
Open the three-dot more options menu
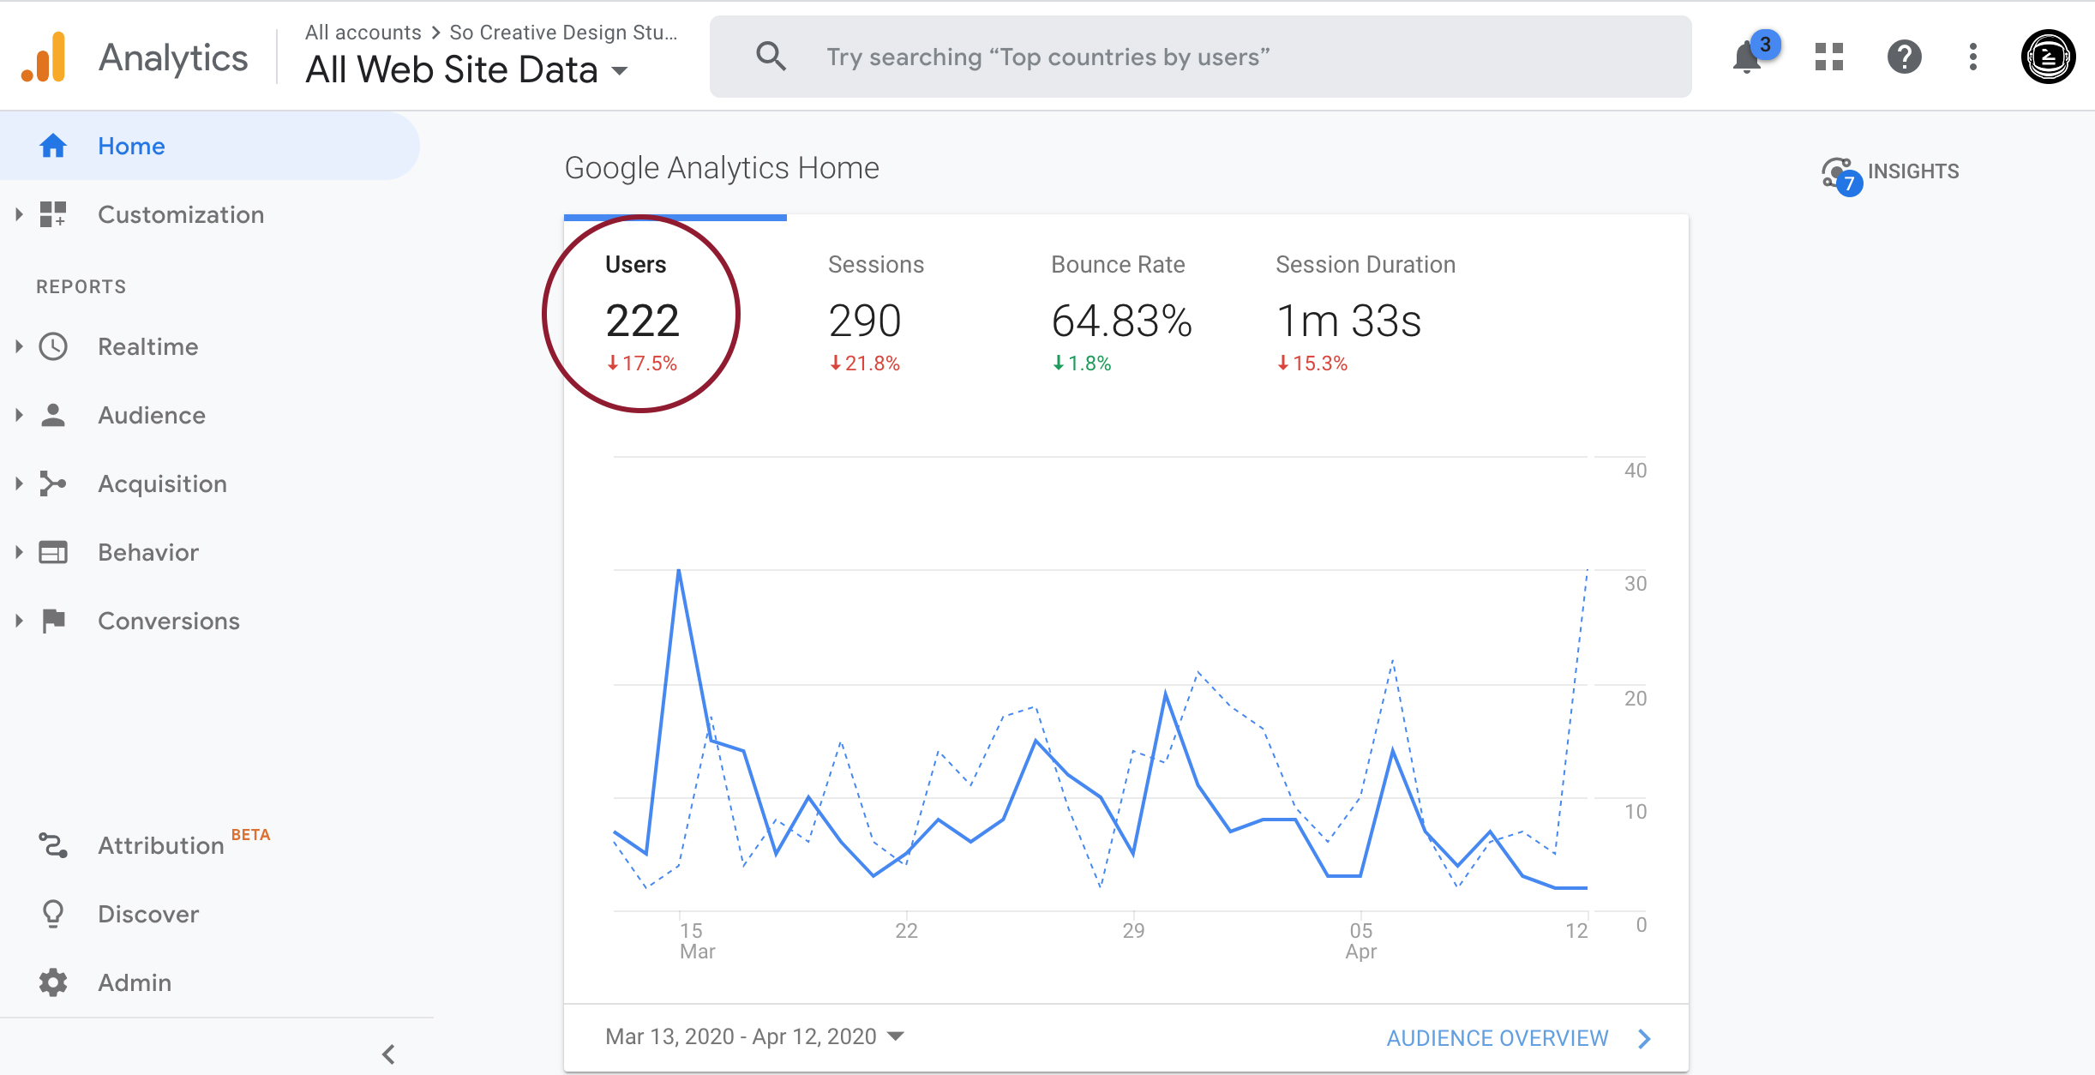pos(1973,57)
